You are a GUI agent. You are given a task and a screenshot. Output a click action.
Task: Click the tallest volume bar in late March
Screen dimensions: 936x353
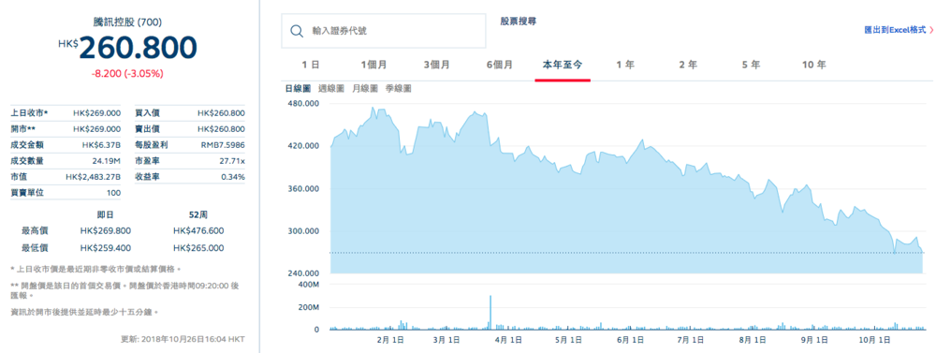click(490, 313)
